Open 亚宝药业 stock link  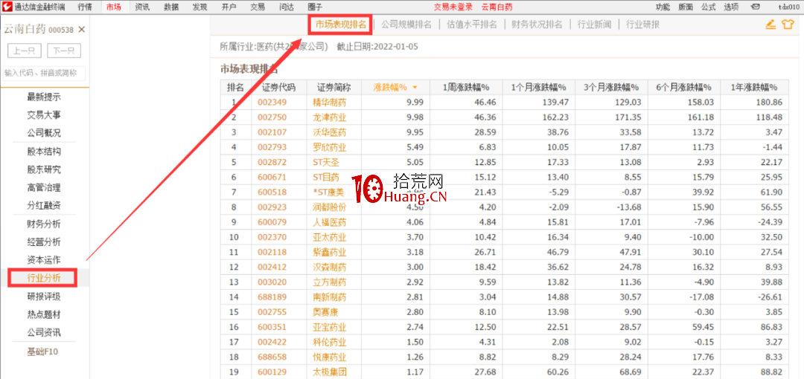(330, 328)
